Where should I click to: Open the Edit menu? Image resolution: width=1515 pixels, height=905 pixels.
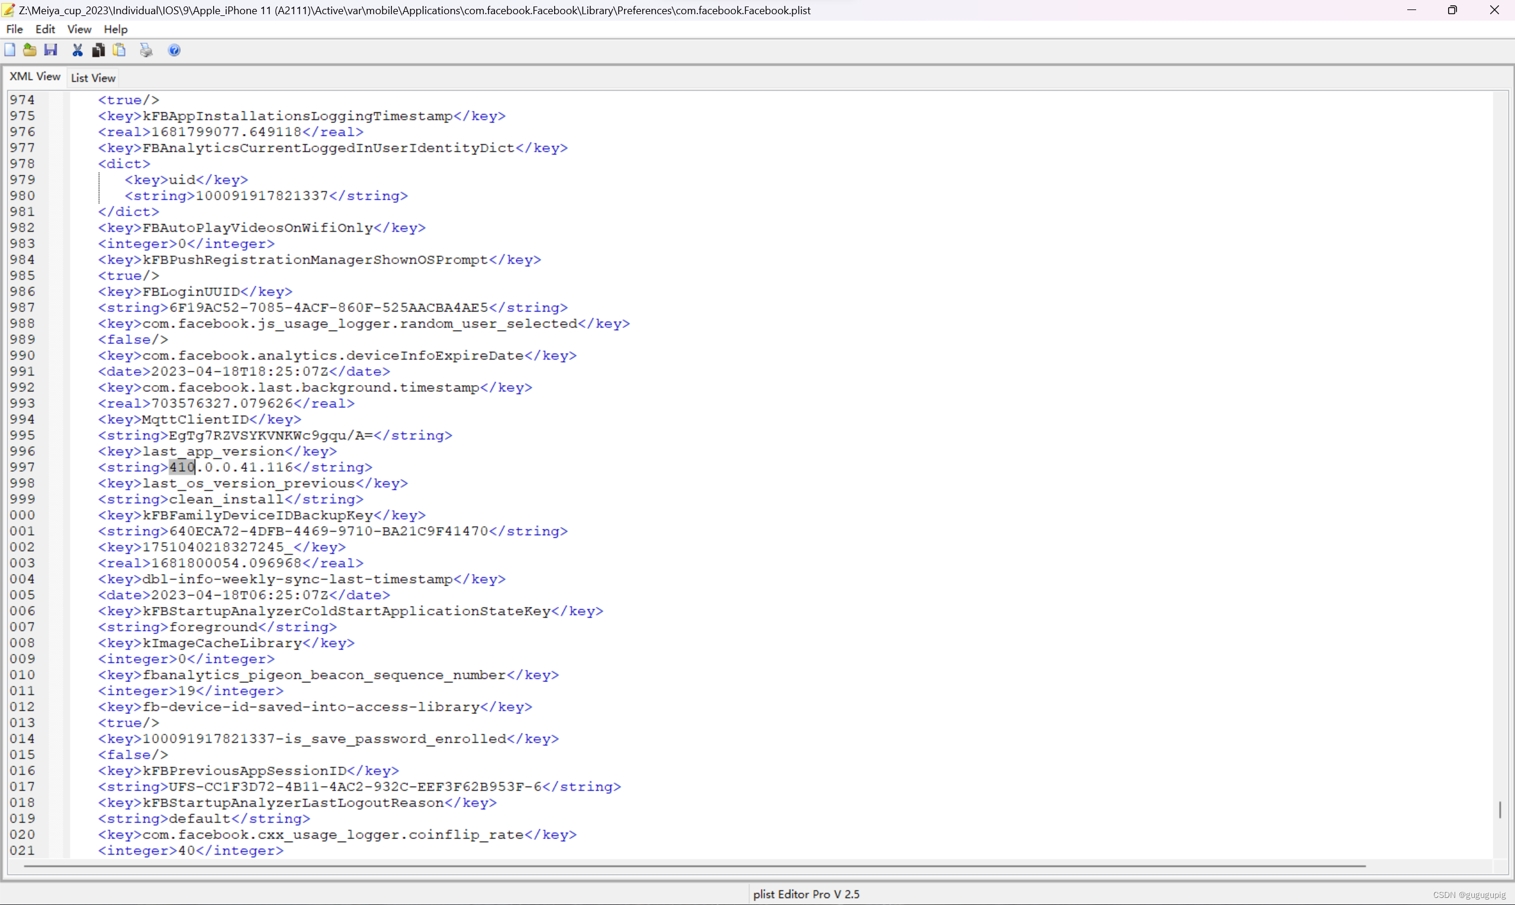pos(45,29)
